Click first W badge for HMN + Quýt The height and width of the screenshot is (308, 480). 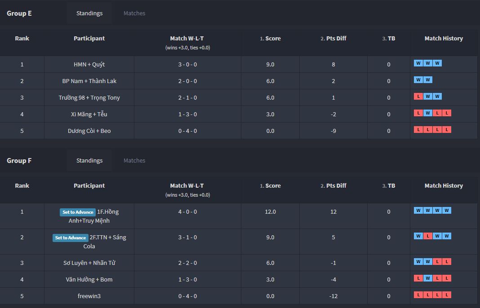click(x=418, y=63)
